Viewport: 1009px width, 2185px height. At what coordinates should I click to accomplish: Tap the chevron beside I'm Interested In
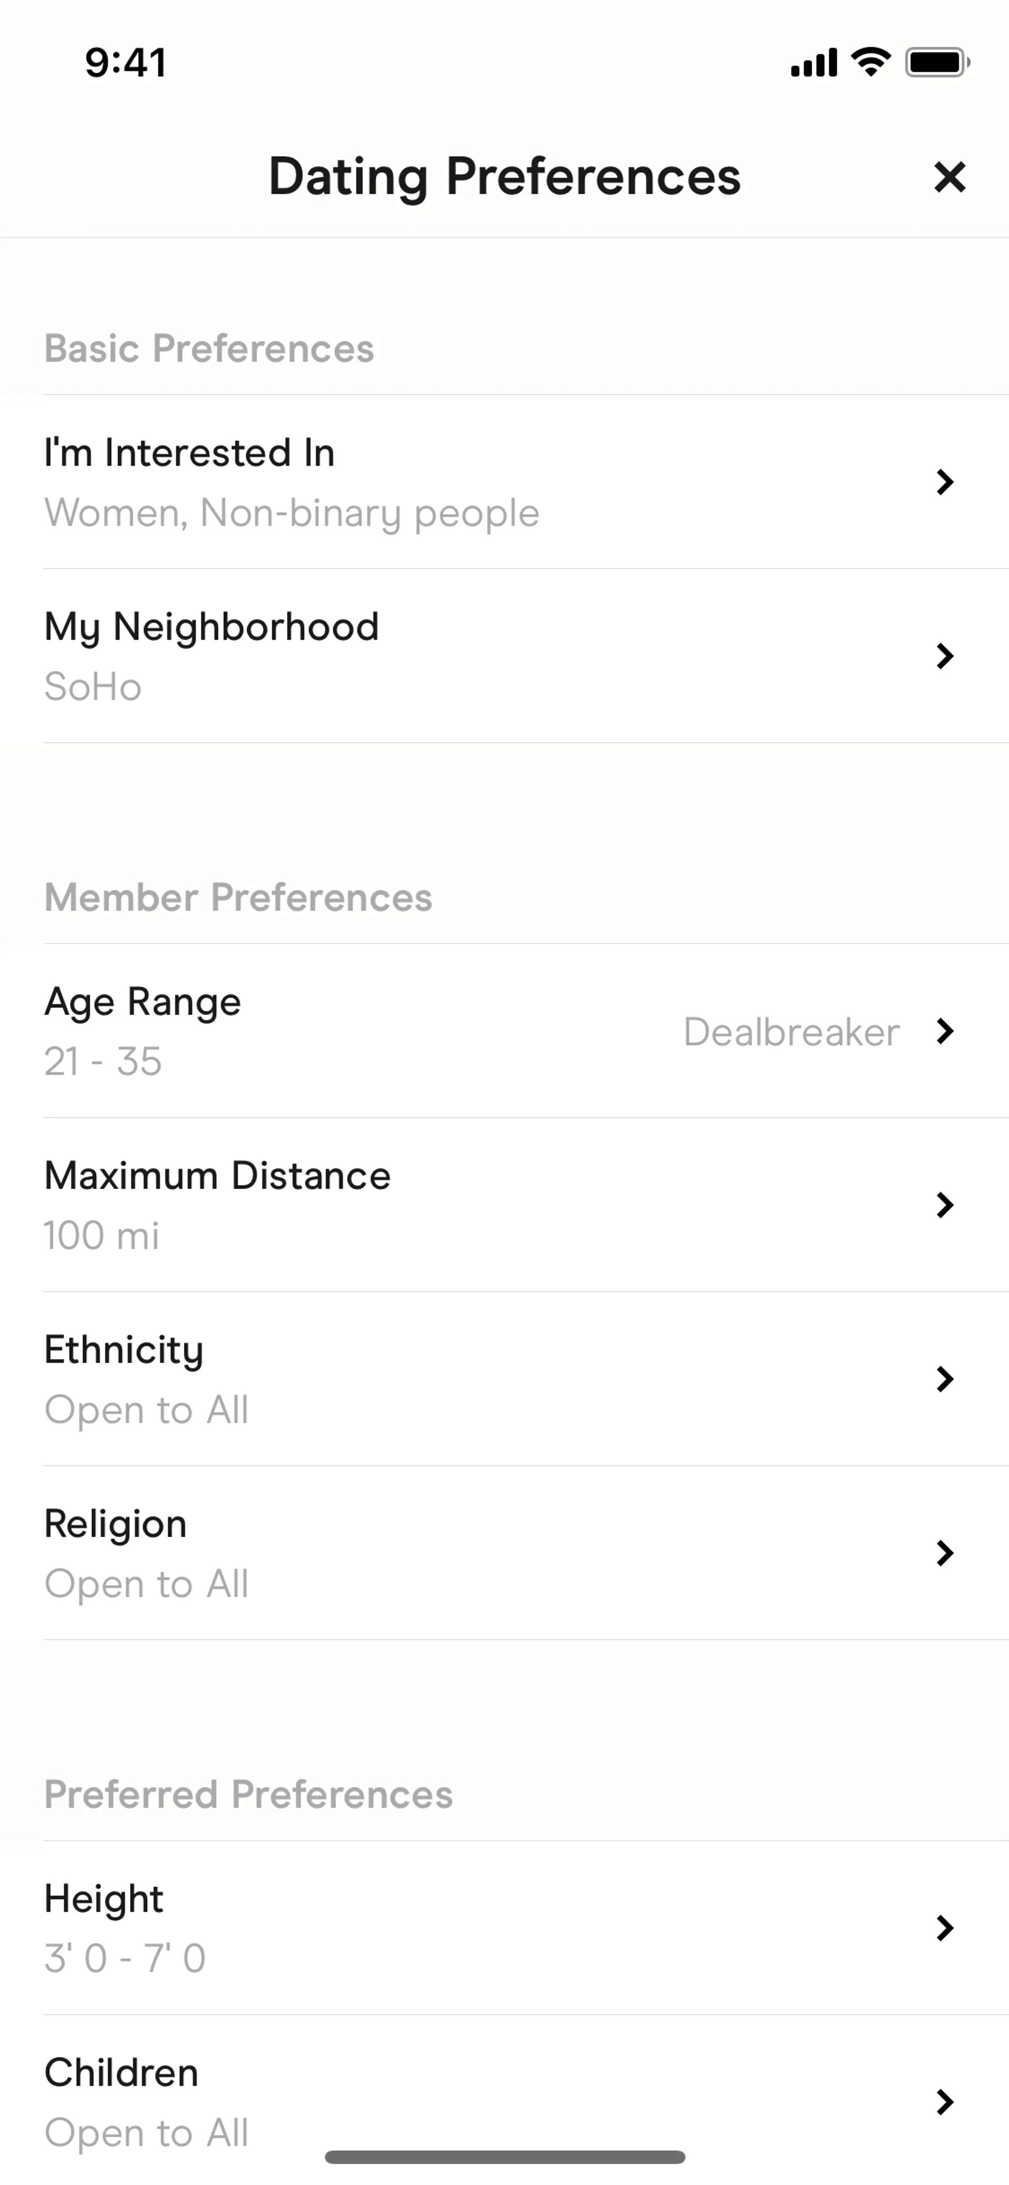tap(944, 482)
